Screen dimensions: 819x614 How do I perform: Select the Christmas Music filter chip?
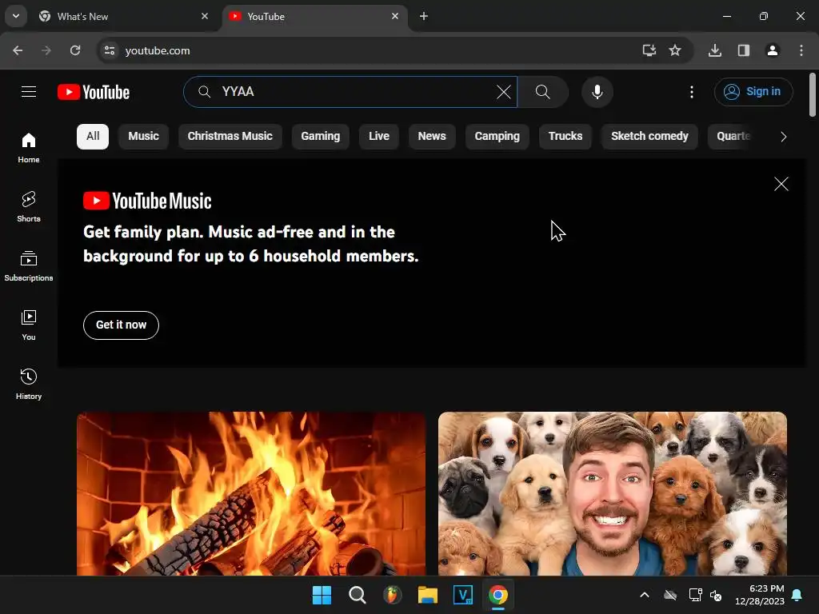[x=230, y=136]
